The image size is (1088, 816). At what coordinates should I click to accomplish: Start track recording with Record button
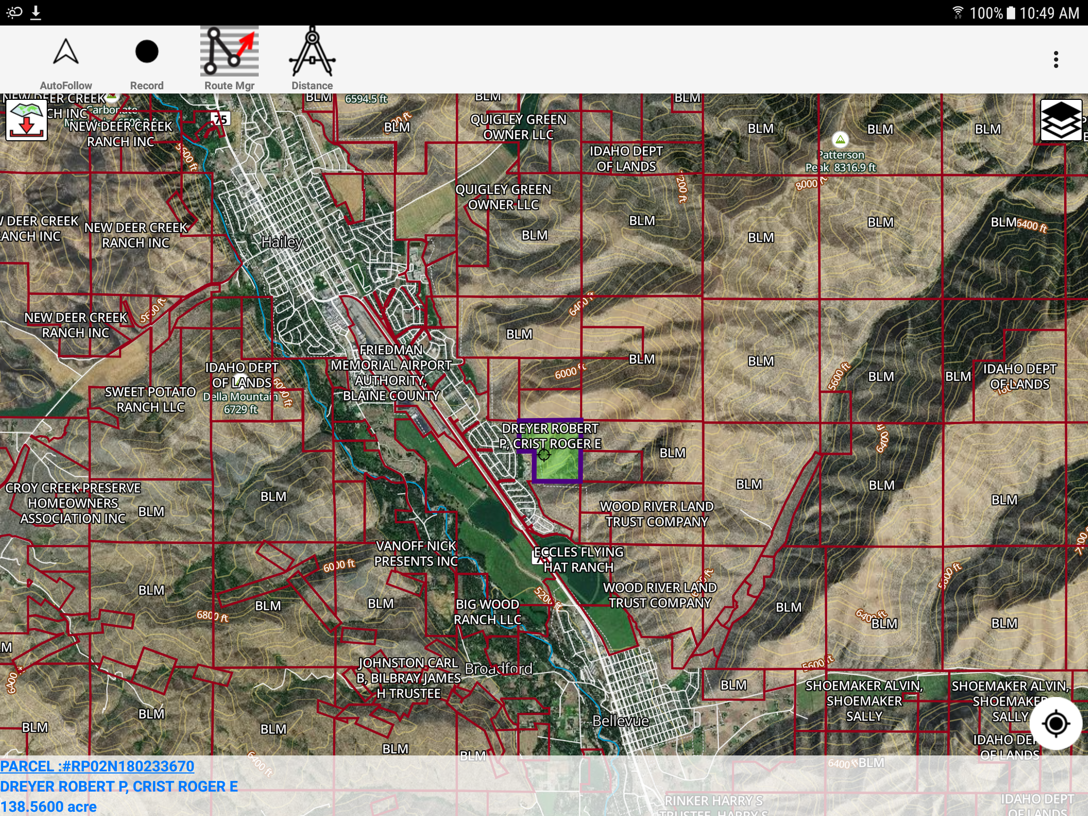point(147,60)
